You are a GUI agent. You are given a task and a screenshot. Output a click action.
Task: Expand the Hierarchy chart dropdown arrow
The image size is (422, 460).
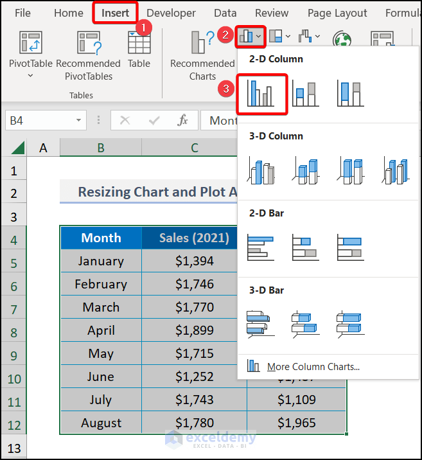(288, 37)
